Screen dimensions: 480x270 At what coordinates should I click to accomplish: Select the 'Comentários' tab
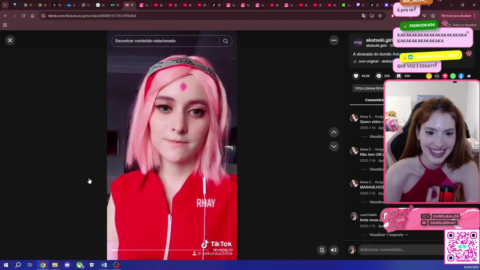[x=375, y=100]
